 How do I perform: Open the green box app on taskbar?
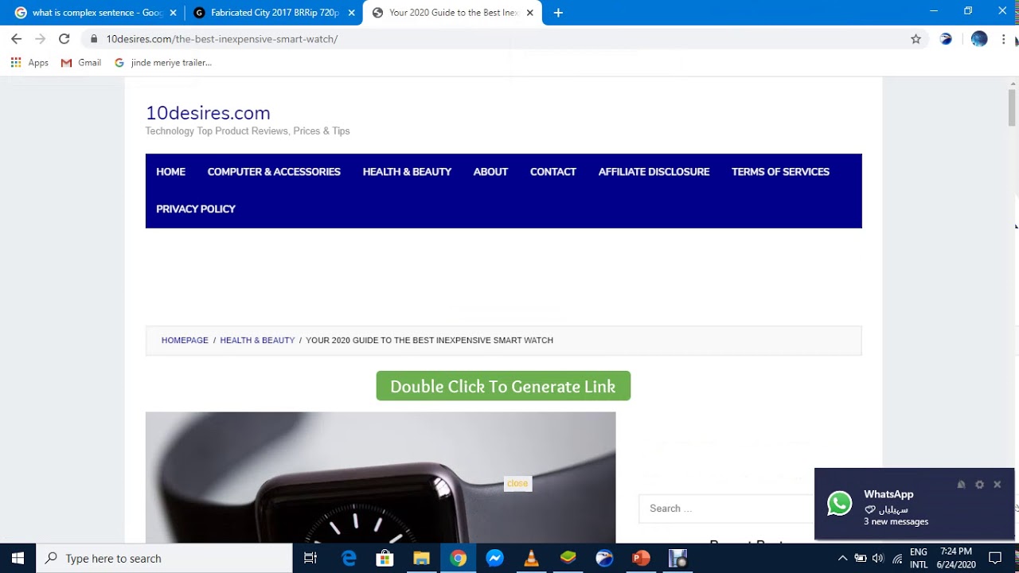[x=568, y=559]
